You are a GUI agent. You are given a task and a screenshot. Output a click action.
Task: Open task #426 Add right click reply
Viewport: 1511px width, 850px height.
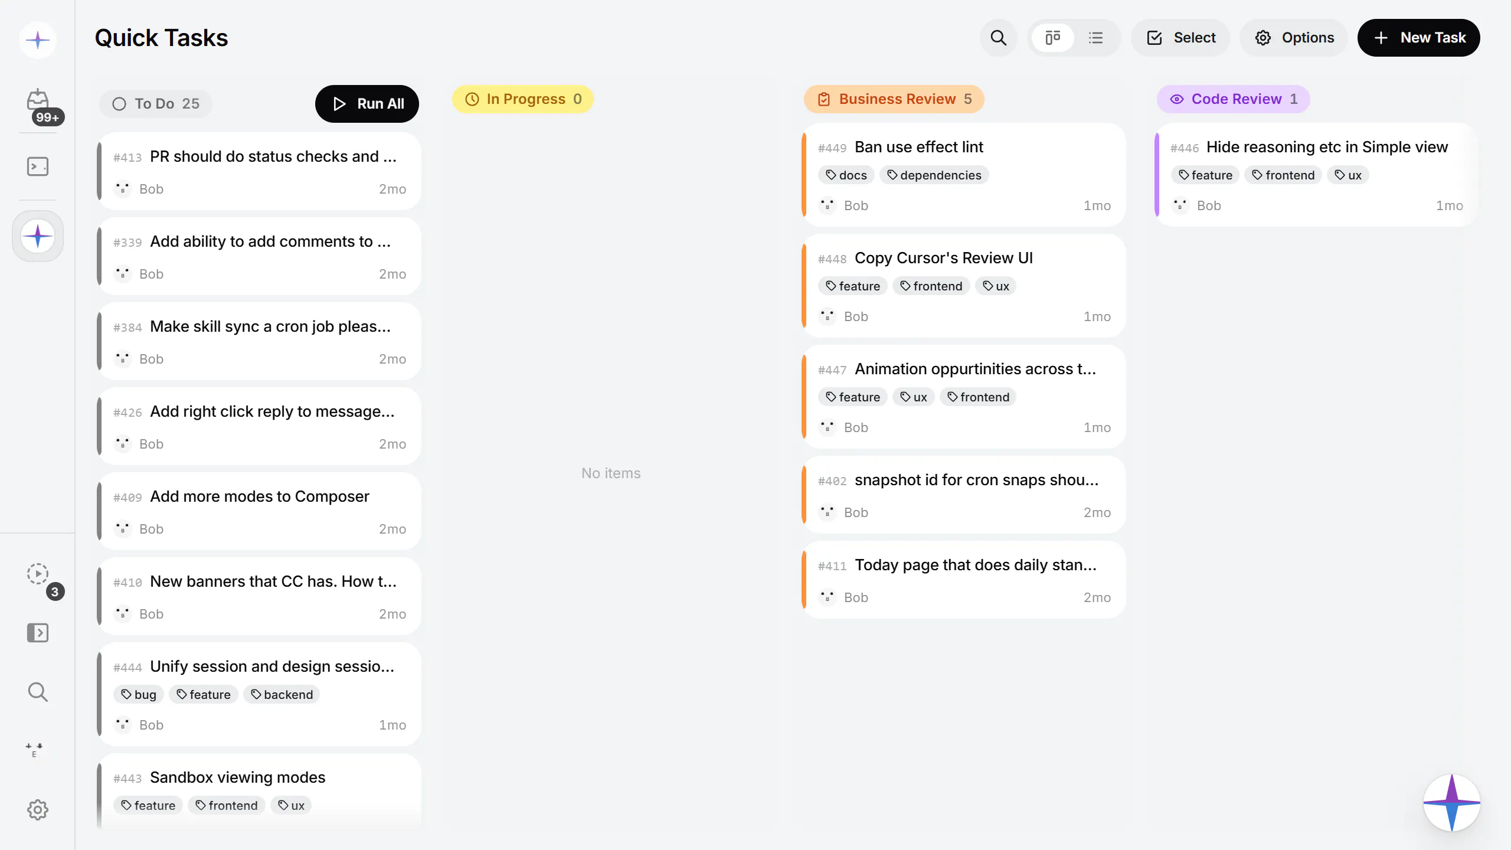(260, 426)
